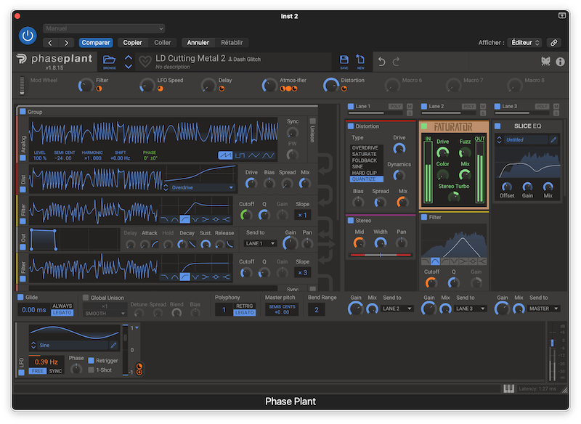Select FOLDBACK in Distortion Type list
Screen dimensions: 581x424
366,160
